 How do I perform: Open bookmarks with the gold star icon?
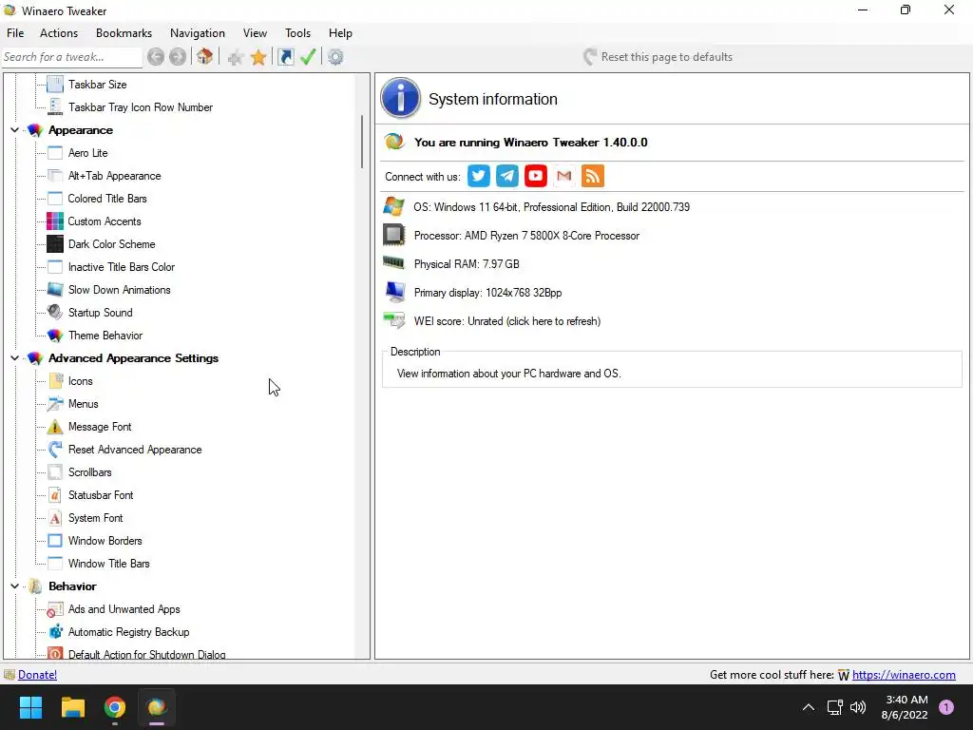pos(258,57)
